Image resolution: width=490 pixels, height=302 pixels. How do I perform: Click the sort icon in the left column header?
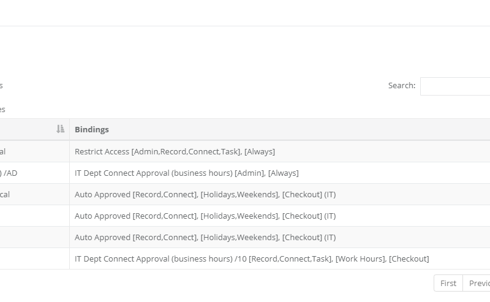(x=60, y=129)
